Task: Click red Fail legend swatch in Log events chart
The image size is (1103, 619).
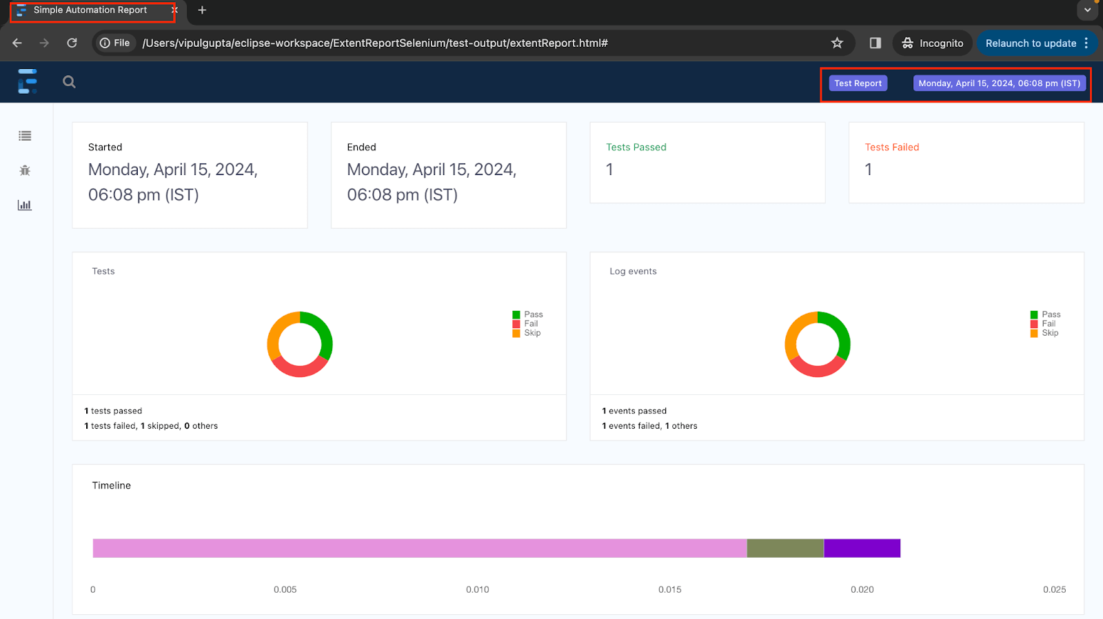Action: [1034, 324]
